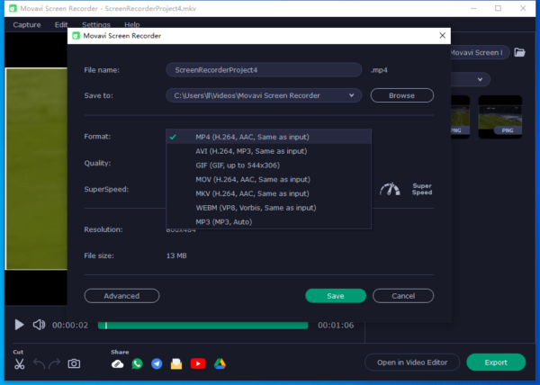Share recording to WhatsApp
Image resolution: width=540 pixels, height=385 pixels.
137,363
